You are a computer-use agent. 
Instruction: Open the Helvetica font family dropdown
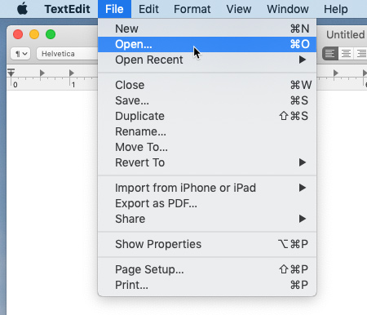pos(67,54)
